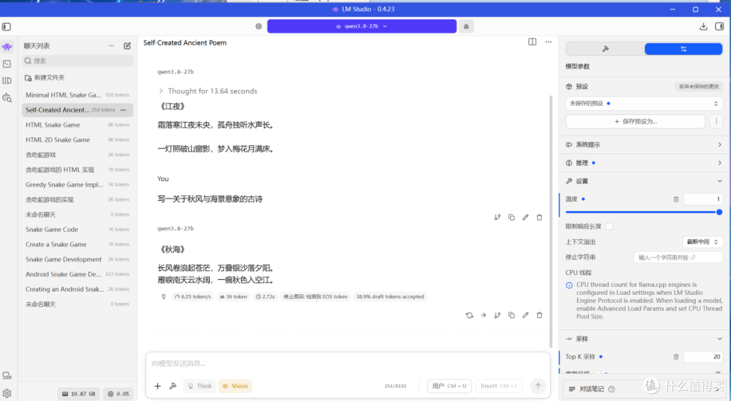Open chat list options menu (three dots)

(111, 45)
